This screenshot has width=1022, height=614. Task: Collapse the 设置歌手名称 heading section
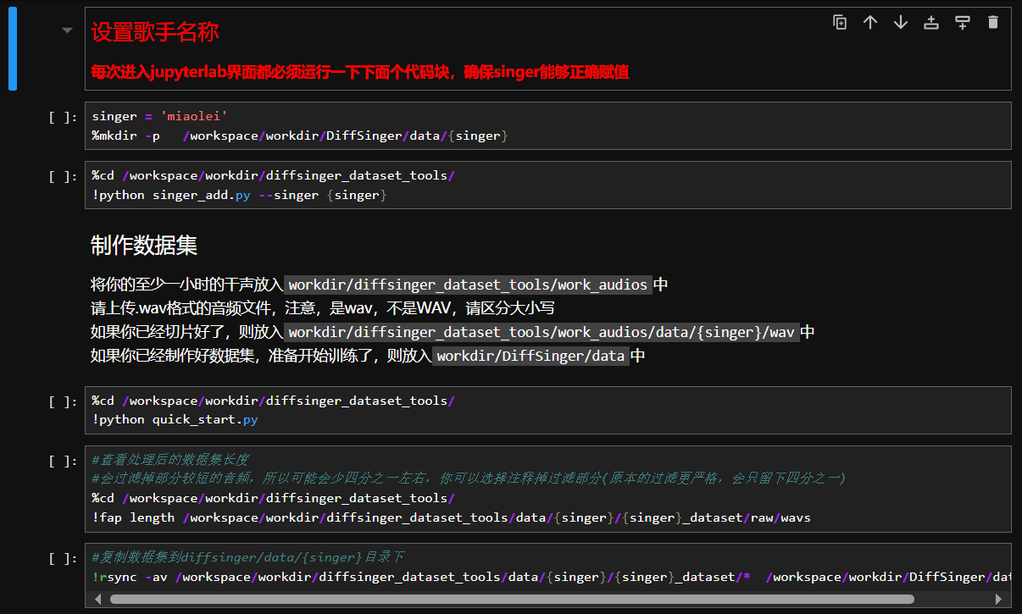[67, 30]
